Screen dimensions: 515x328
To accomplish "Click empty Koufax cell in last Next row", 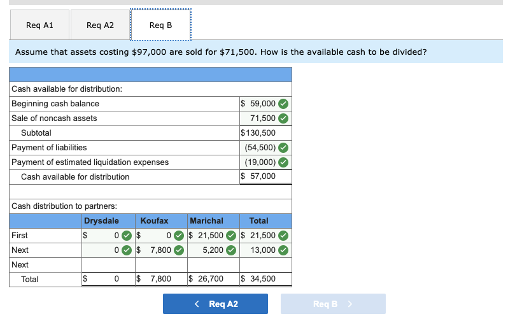I will click(x=161, y=265).
